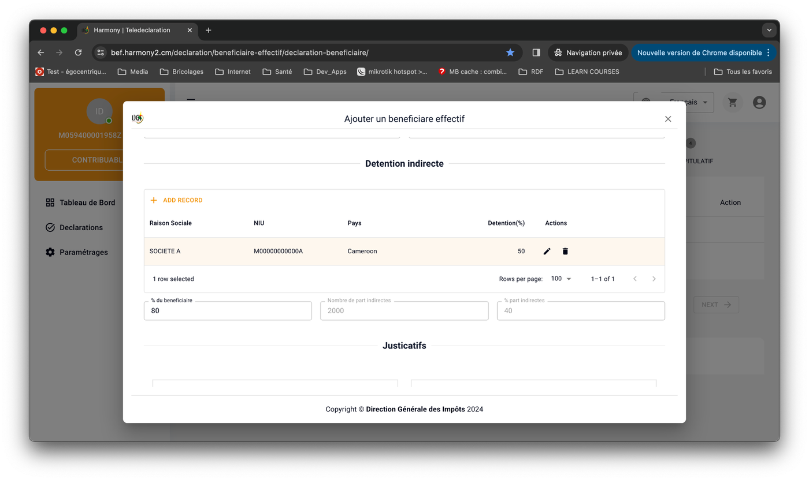
Task: Click the NEXT button behind the dialog
Action: tap(716, 305)
